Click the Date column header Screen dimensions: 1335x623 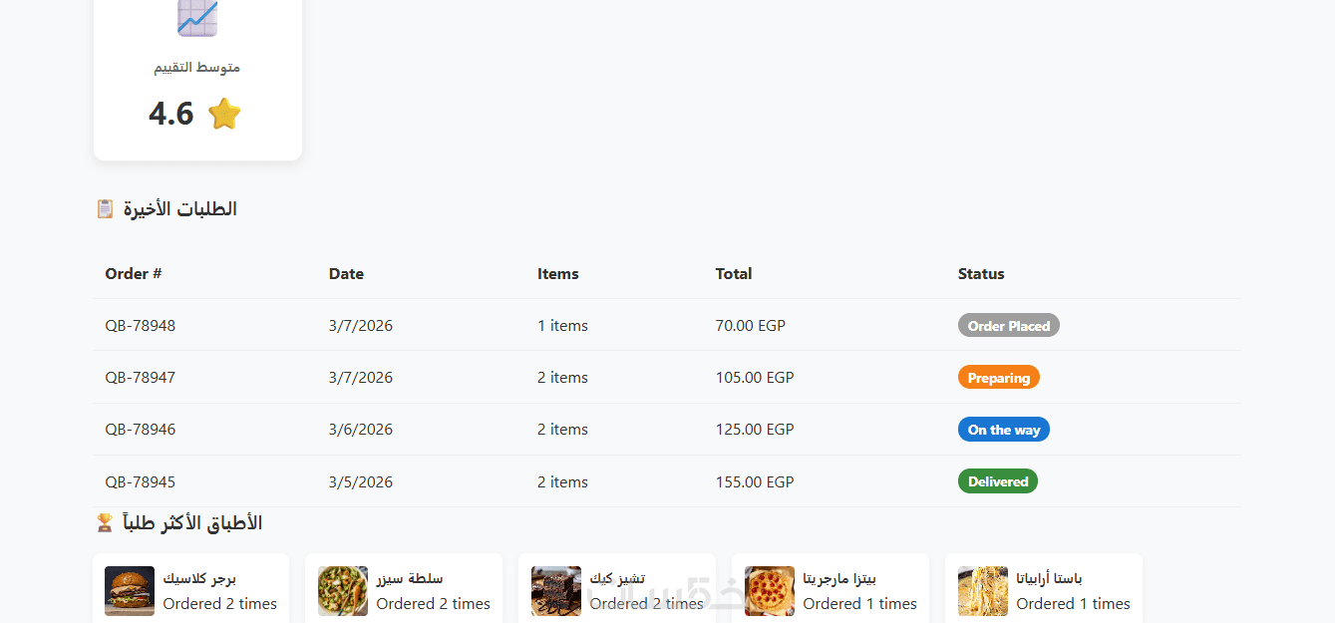(346, 274)
